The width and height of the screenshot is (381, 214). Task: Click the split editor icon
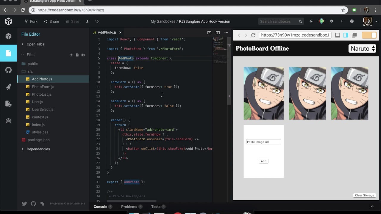tap(218, 32)
